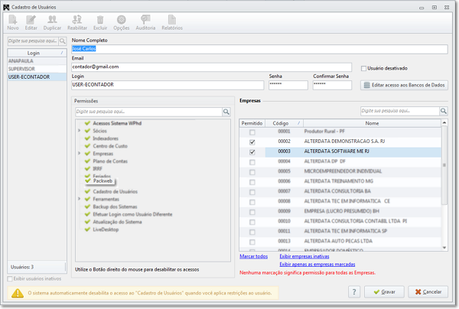Viewport: 459px width, 309px height.
Task: Click the Editar toolbar icon
Action: [x=32, y=21]
